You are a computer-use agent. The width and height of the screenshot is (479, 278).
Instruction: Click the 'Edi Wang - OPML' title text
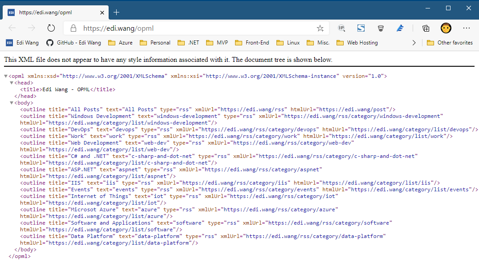(x=66, y=89)
